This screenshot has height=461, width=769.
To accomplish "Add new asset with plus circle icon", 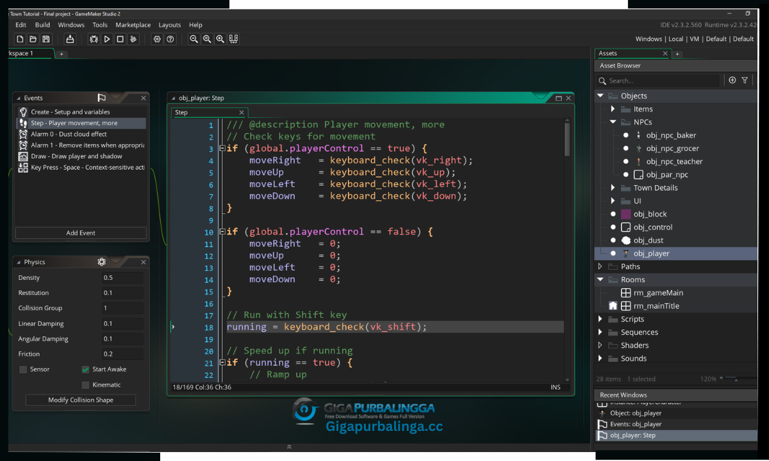I will (732, 80).
